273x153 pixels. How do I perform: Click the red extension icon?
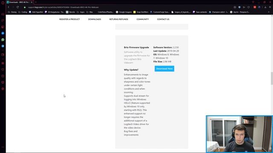(255, 7)
